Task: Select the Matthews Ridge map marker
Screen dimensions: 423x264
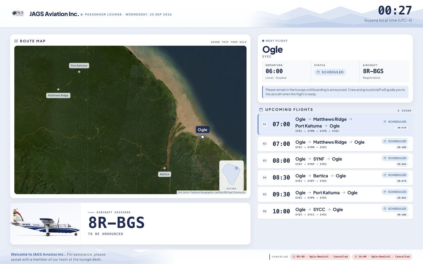Action: pos(58,89)
